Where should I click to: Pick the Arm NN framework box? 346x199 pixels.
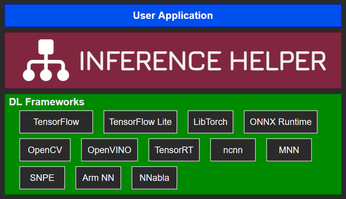click(x=98, y=178)
